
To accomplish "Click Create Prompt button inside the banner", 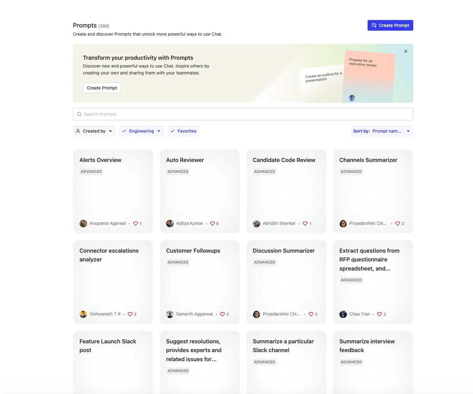I will tap(102, 88).
